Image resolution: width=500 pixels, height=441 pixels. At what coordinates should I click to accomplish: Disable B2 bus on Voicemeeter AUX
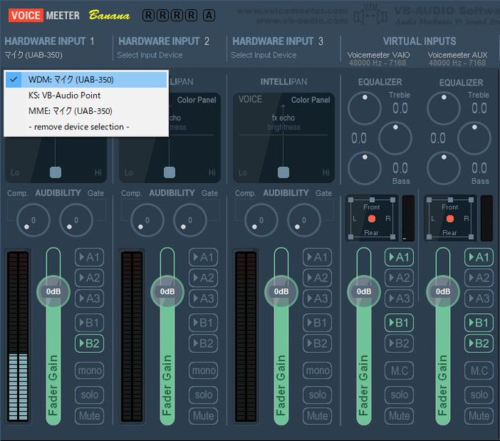point(479,343)
